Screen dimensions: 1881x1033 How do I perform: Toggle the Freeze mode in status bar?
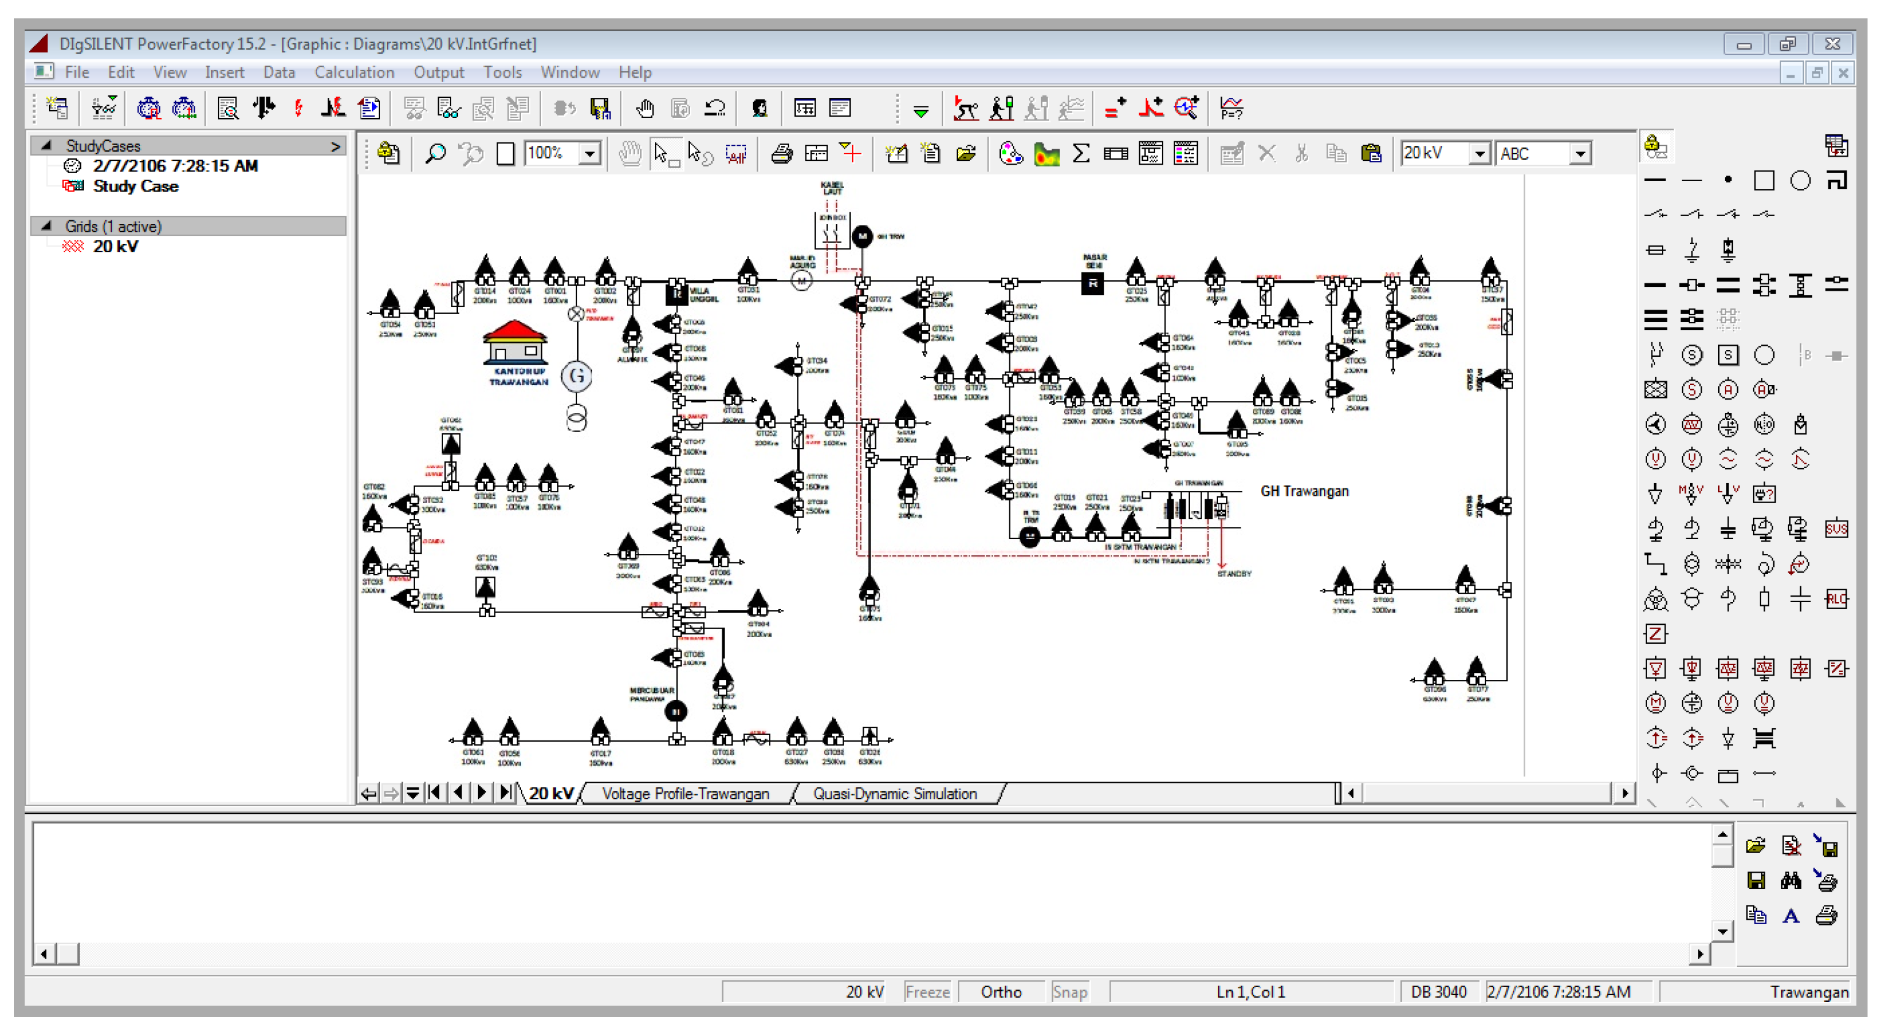(x=927, y=991)
